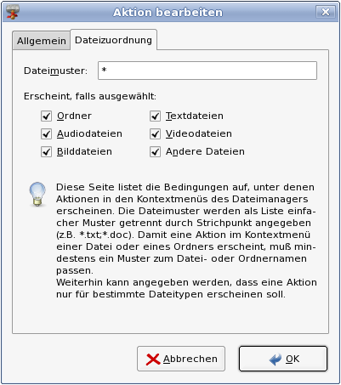Toggle the Audiodateien checkbox
This screenshot has width=341, height=385.
[46, 133]
